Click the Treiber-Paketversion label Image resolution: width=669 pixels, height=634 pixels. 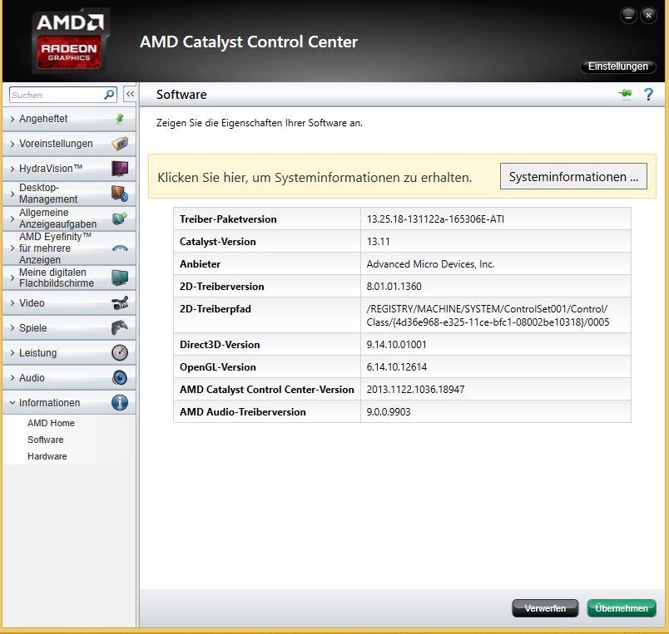click(228, 219)
